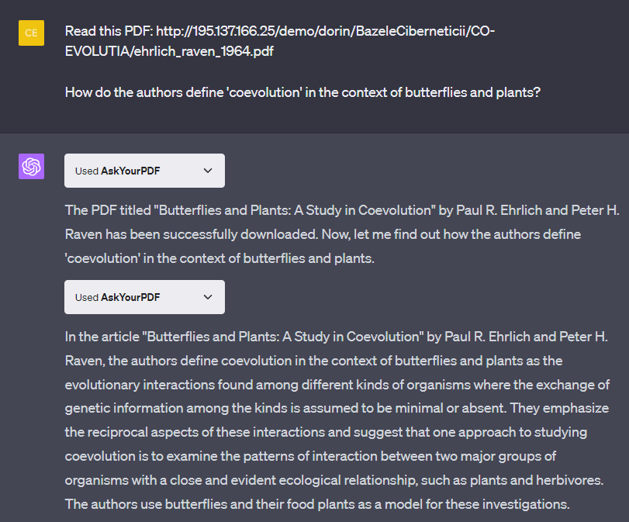
Task: Expand the second Used AskYourPDF chevron
Action: click(x=208, y=297)
